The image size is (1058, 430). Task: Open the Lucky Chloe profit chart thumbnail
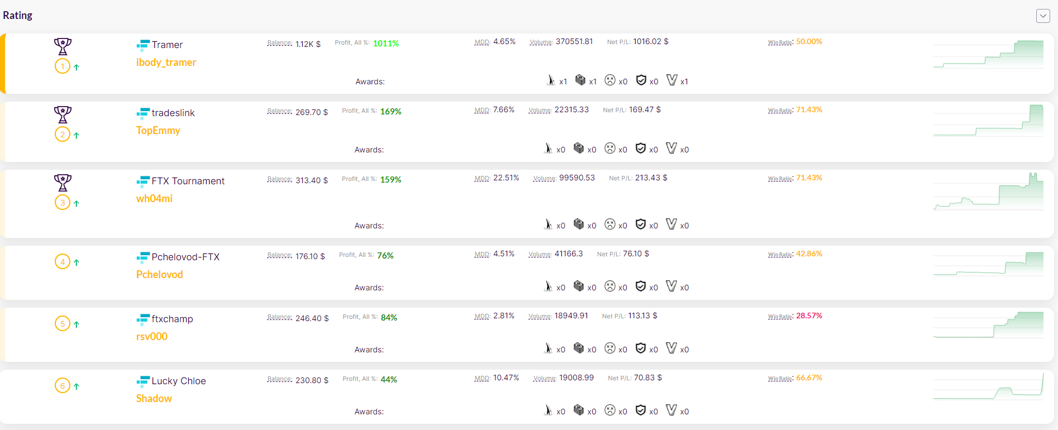[988, 387]
